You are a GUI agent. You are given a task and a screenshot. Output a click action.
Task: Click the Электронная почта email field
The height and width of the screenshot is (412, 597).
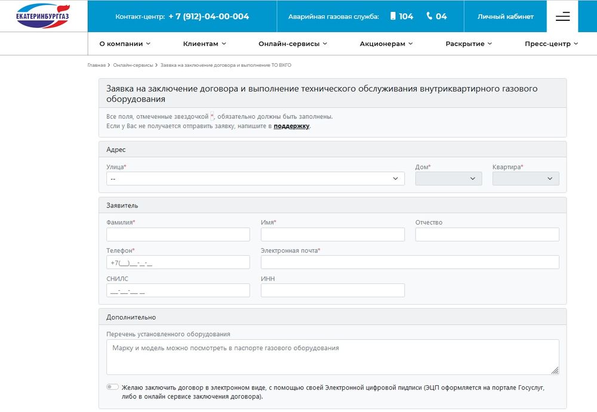410,262
